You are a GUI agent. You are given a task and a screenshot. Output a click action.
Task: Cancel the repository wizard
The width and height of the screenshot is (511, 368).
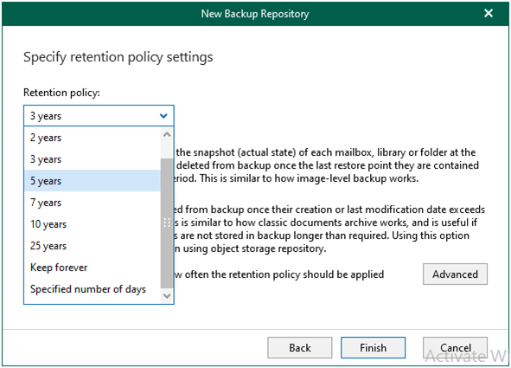click(x=455, y=348)
